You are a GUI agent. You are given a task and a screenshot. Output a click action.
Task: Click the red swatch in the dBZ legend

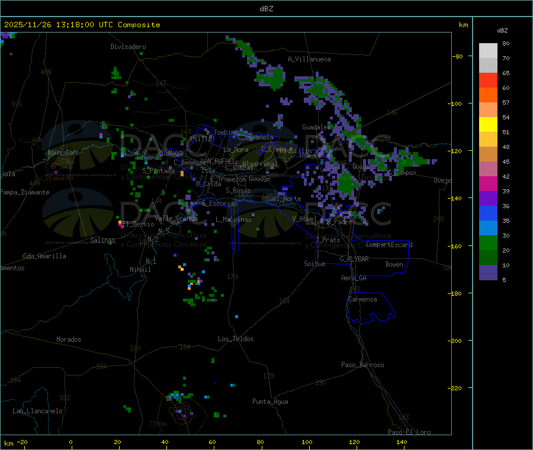(488, 80)
